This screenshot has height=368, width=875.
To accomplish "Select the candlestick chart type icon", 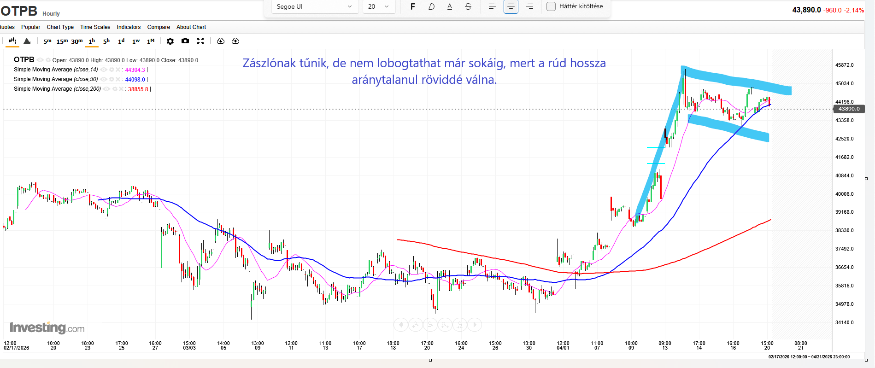I will [12, 41].
